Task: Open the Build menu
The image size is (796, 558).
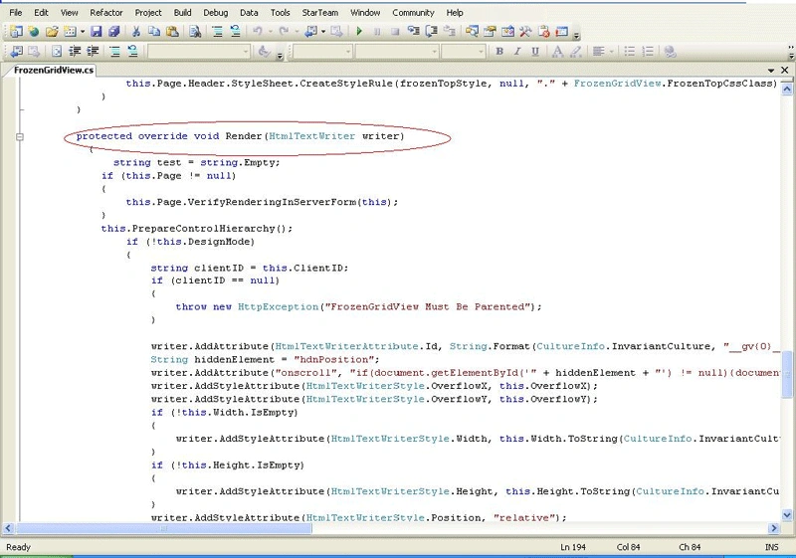Action: tap(182, 13)
